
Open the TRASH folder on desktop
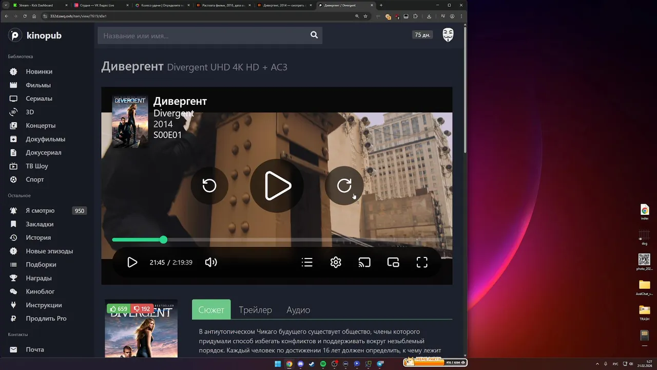pyautogui.click(x=644, y=312)
